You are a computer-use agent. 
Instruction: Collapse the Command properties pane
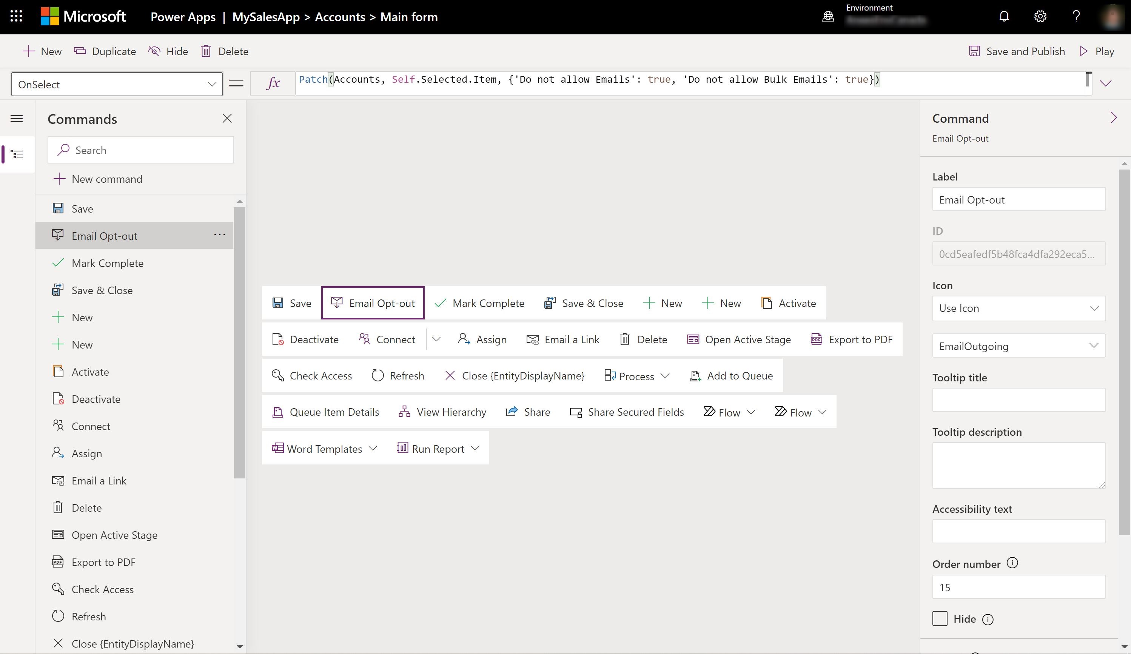pos(1114,117)
